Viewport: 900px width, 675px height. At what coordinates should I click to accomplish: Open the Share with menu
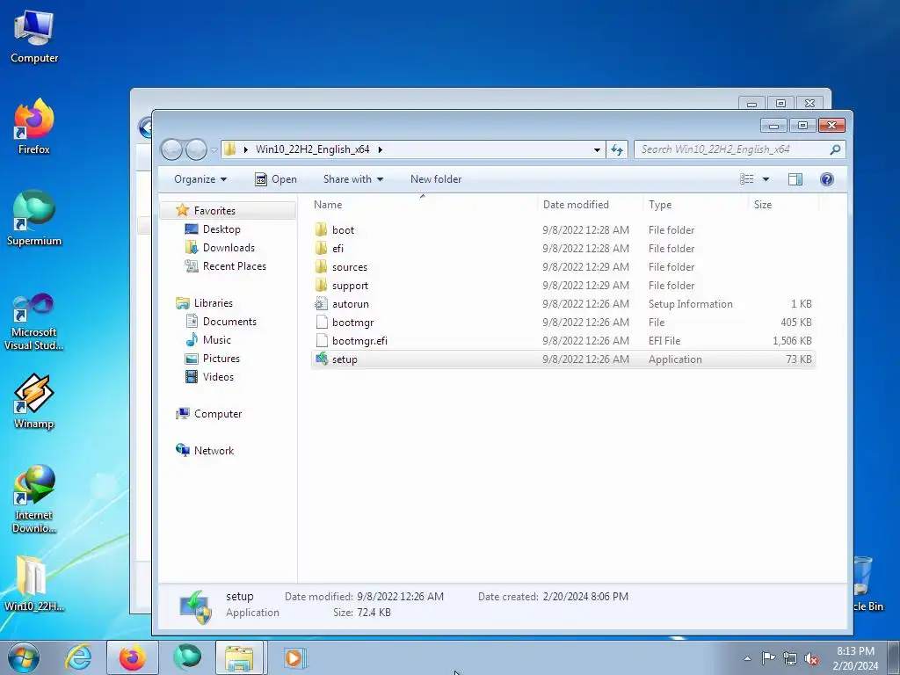point(353,179)
